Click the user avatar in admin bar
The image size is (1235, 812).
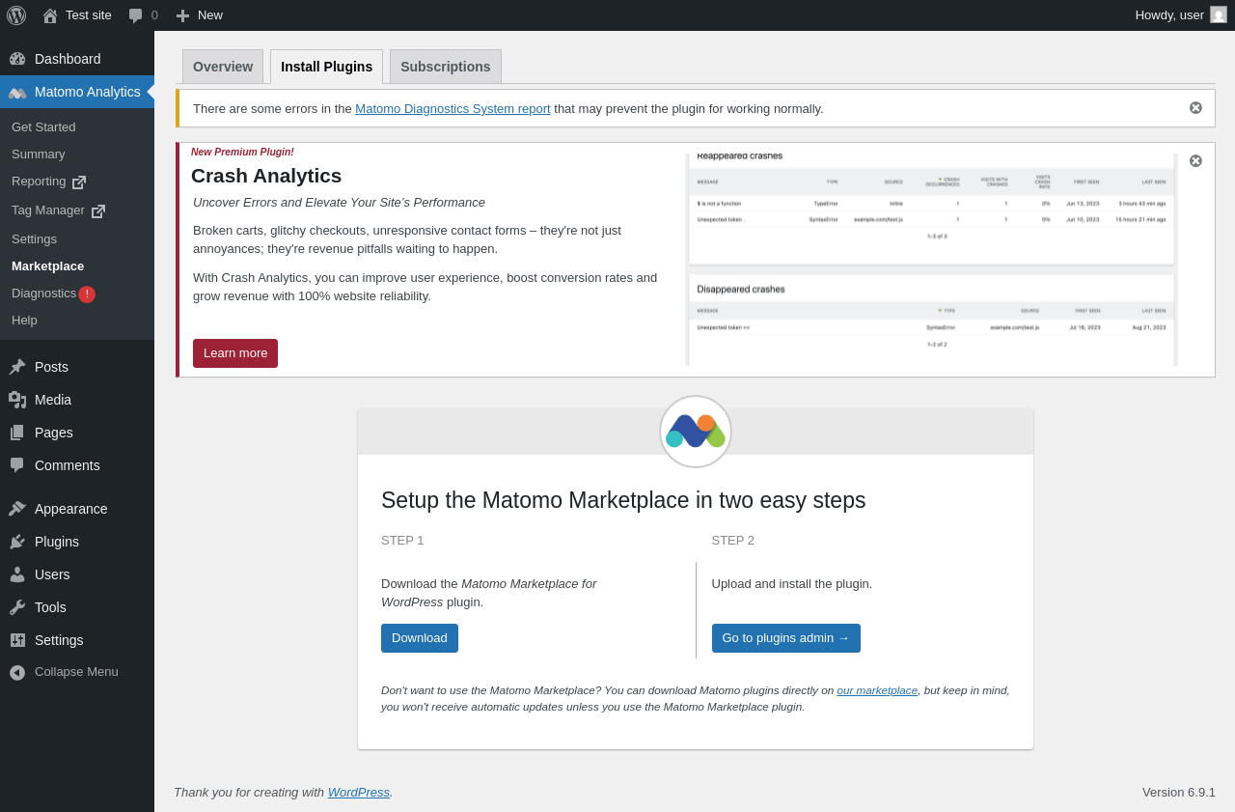(x=1219, y=14)
